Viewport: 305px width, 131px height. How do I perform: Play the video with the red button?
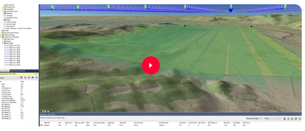click(x=151, y=65)
